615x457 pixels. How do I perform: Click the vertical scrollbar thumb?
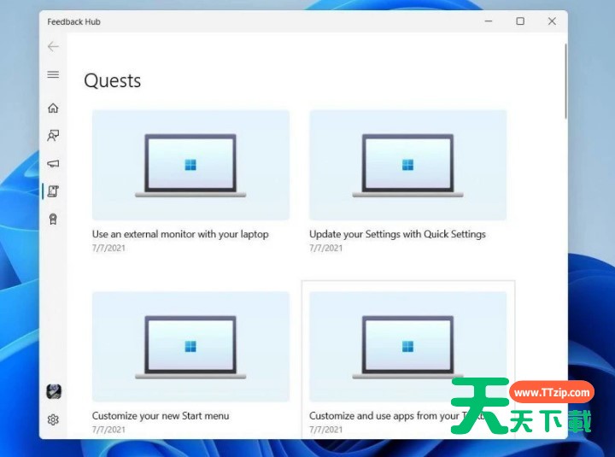point(565,81)
